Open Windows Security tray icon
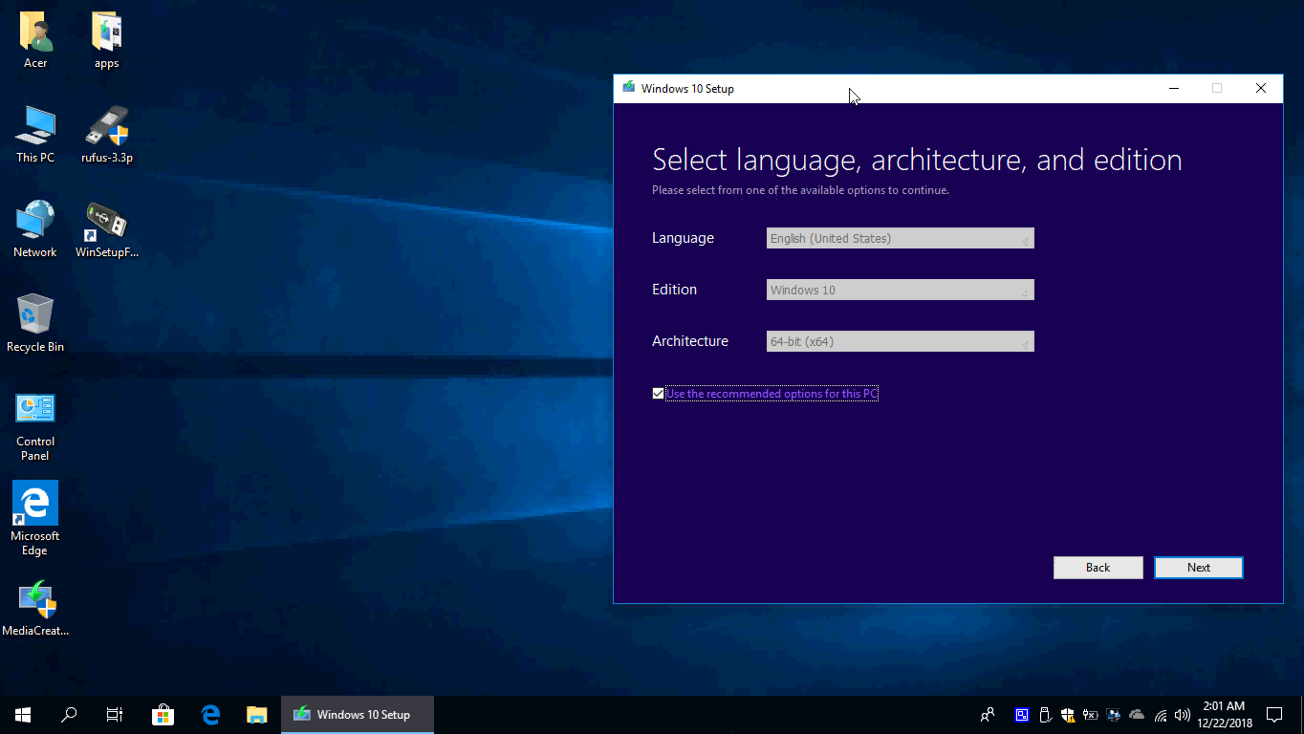 [x=1068, y=715]
